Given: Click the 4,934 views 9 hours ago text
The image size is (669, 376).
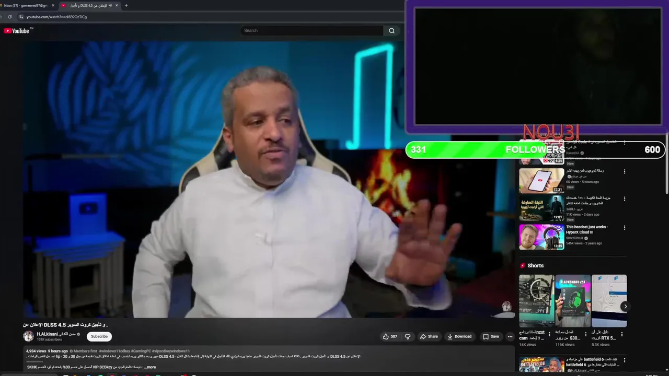Looking at the screenshot, I should [x=47, y=351].
